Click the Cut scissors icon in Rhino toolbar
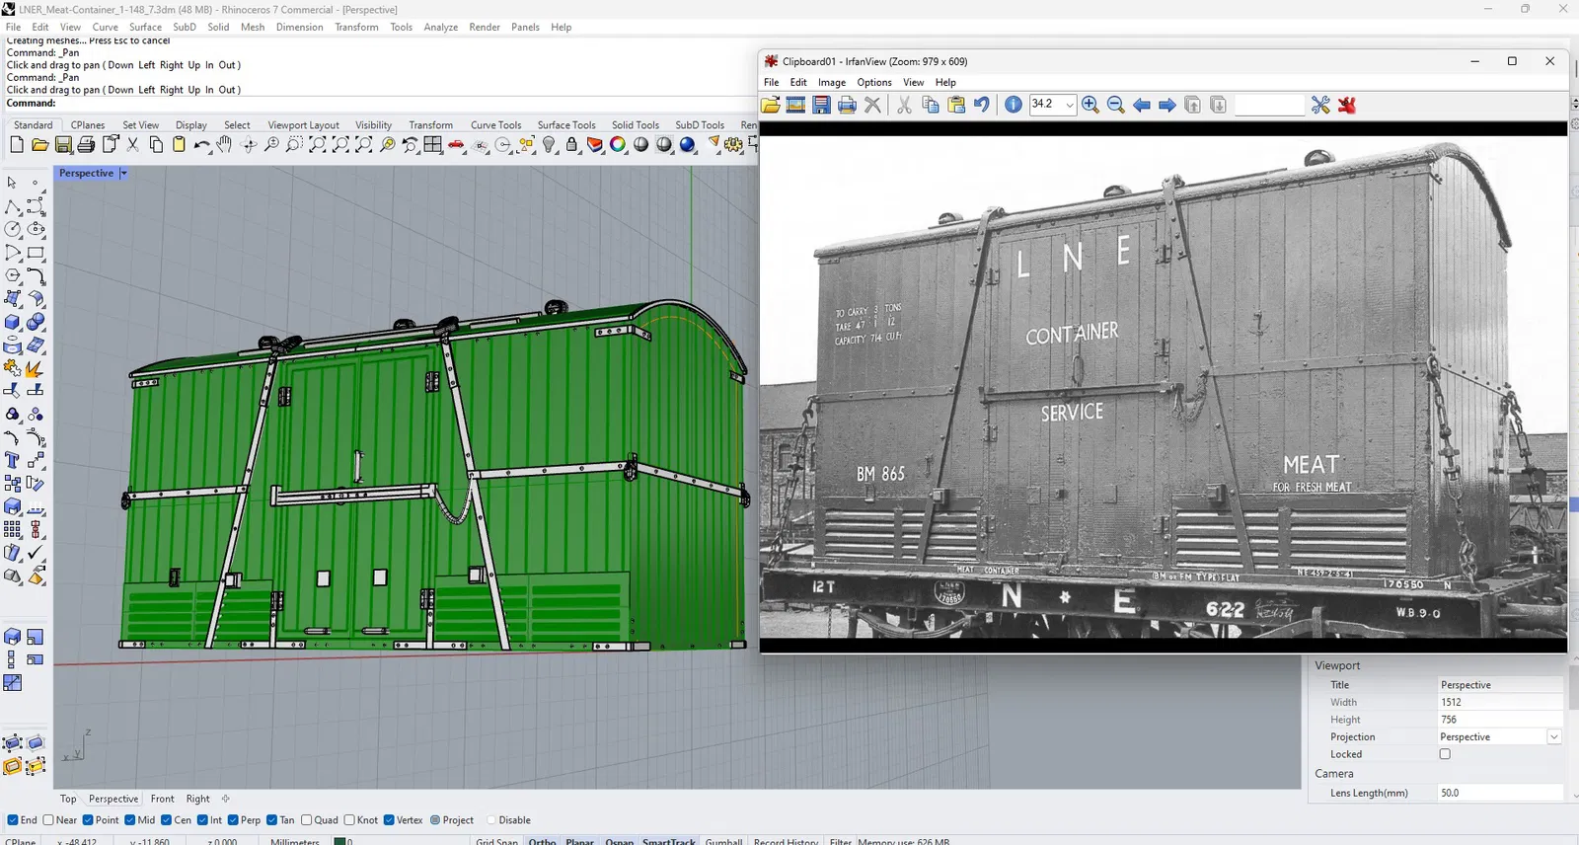Image resolution: width=1579 pixels, height=845 pixels. point(133,145)
